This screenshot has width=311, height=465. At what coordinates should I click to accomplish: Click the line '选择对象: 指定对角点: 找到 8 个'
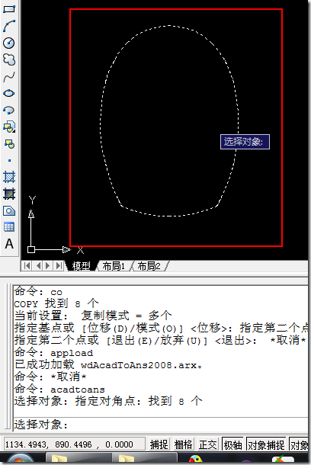[108, 401]
